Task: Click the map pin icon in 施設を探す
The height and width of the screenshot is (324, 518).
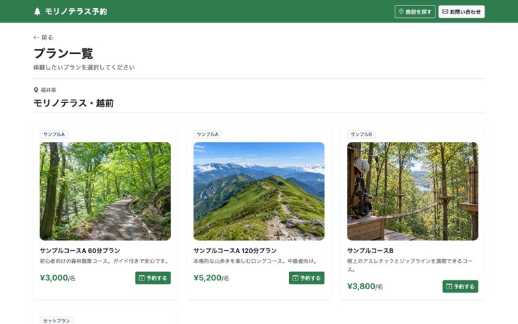Action: coord(401,12)
